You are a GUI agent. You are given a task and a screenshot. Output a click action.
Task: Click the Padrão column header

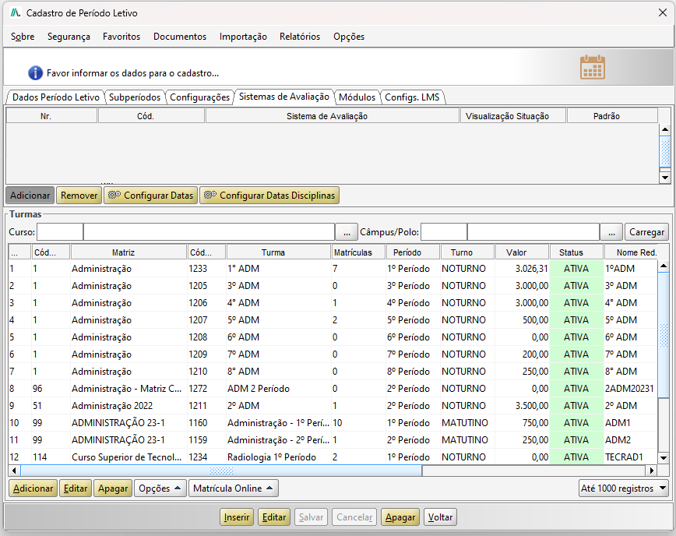612,116
